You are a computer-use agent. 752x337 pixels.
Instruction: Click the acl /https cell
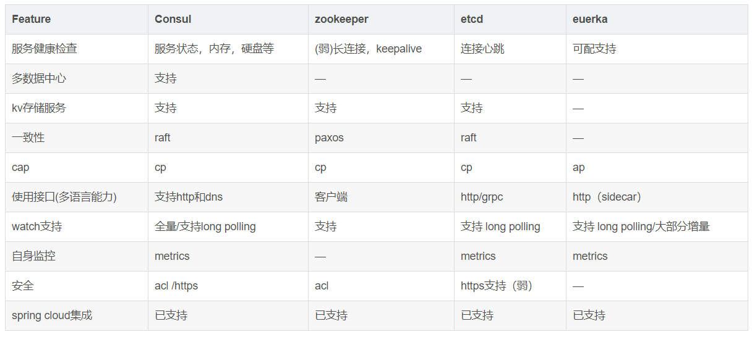pyautogui.click(x=176, y=286)
